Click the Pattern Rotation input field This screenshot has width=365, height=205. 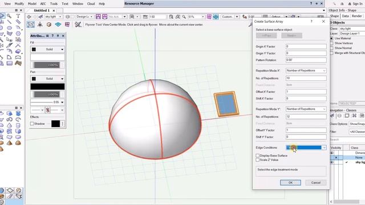point(306,60)
